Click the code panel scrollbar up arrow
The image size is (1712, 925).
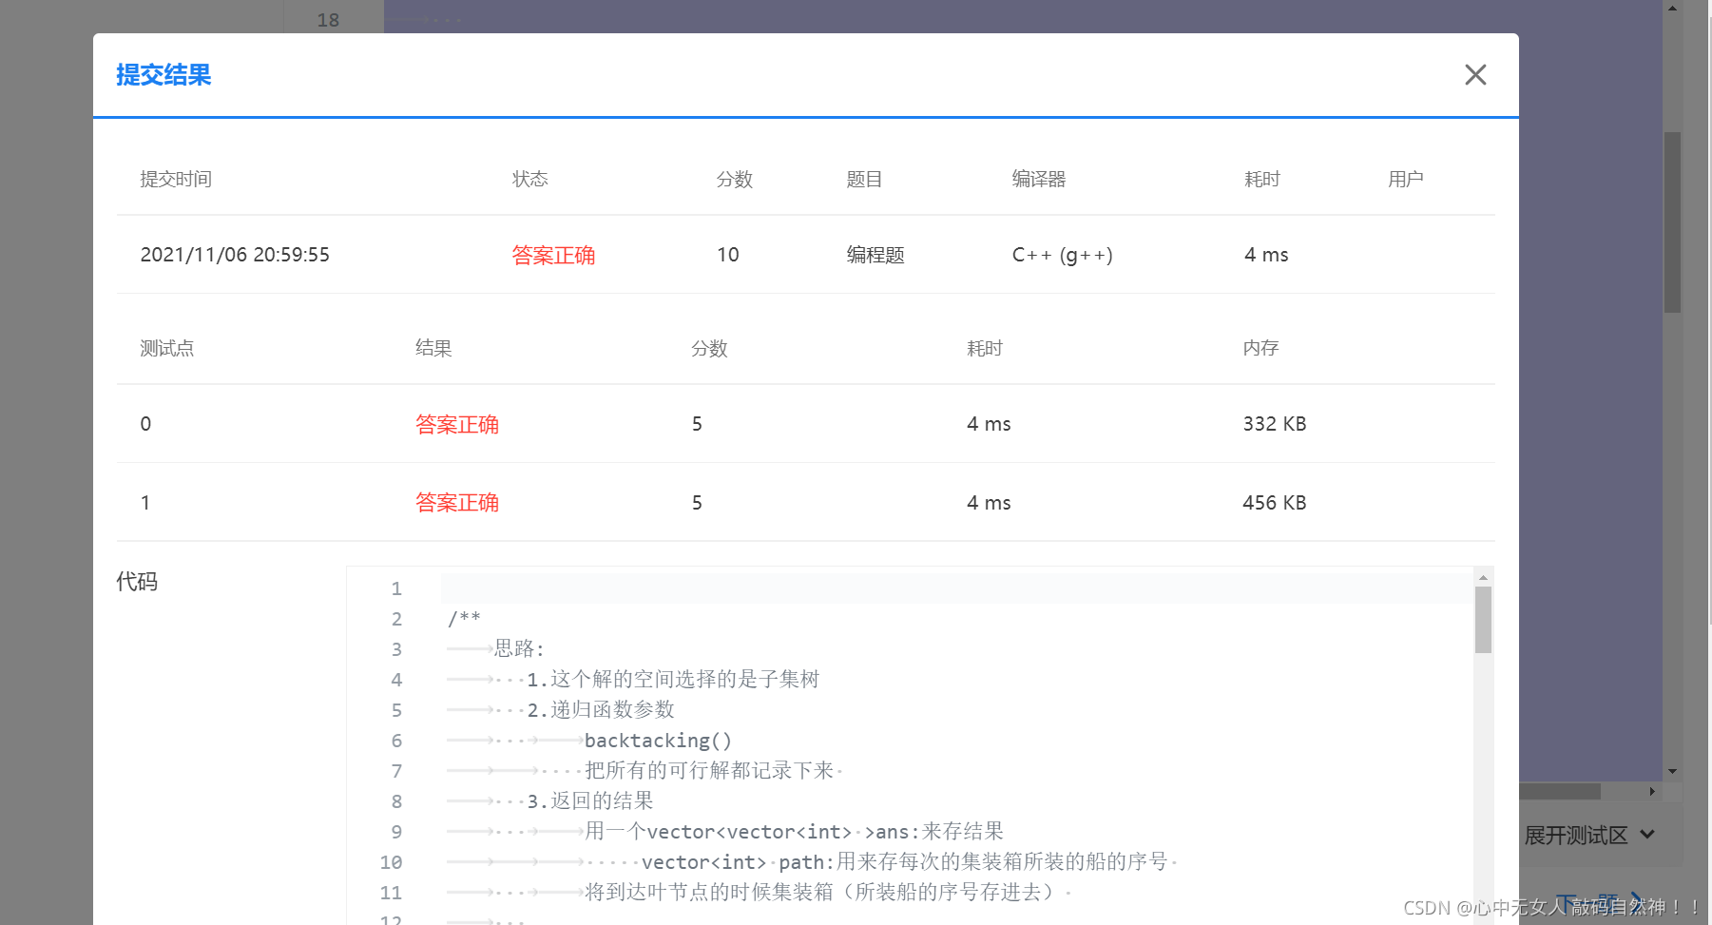(x=1484, y=575)
